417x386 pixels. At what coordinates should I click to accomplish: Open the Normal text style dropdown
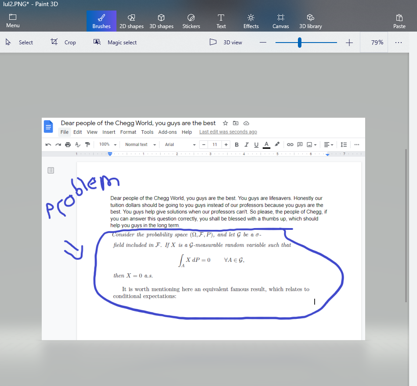pyautogui.click(x=141, y=144)
